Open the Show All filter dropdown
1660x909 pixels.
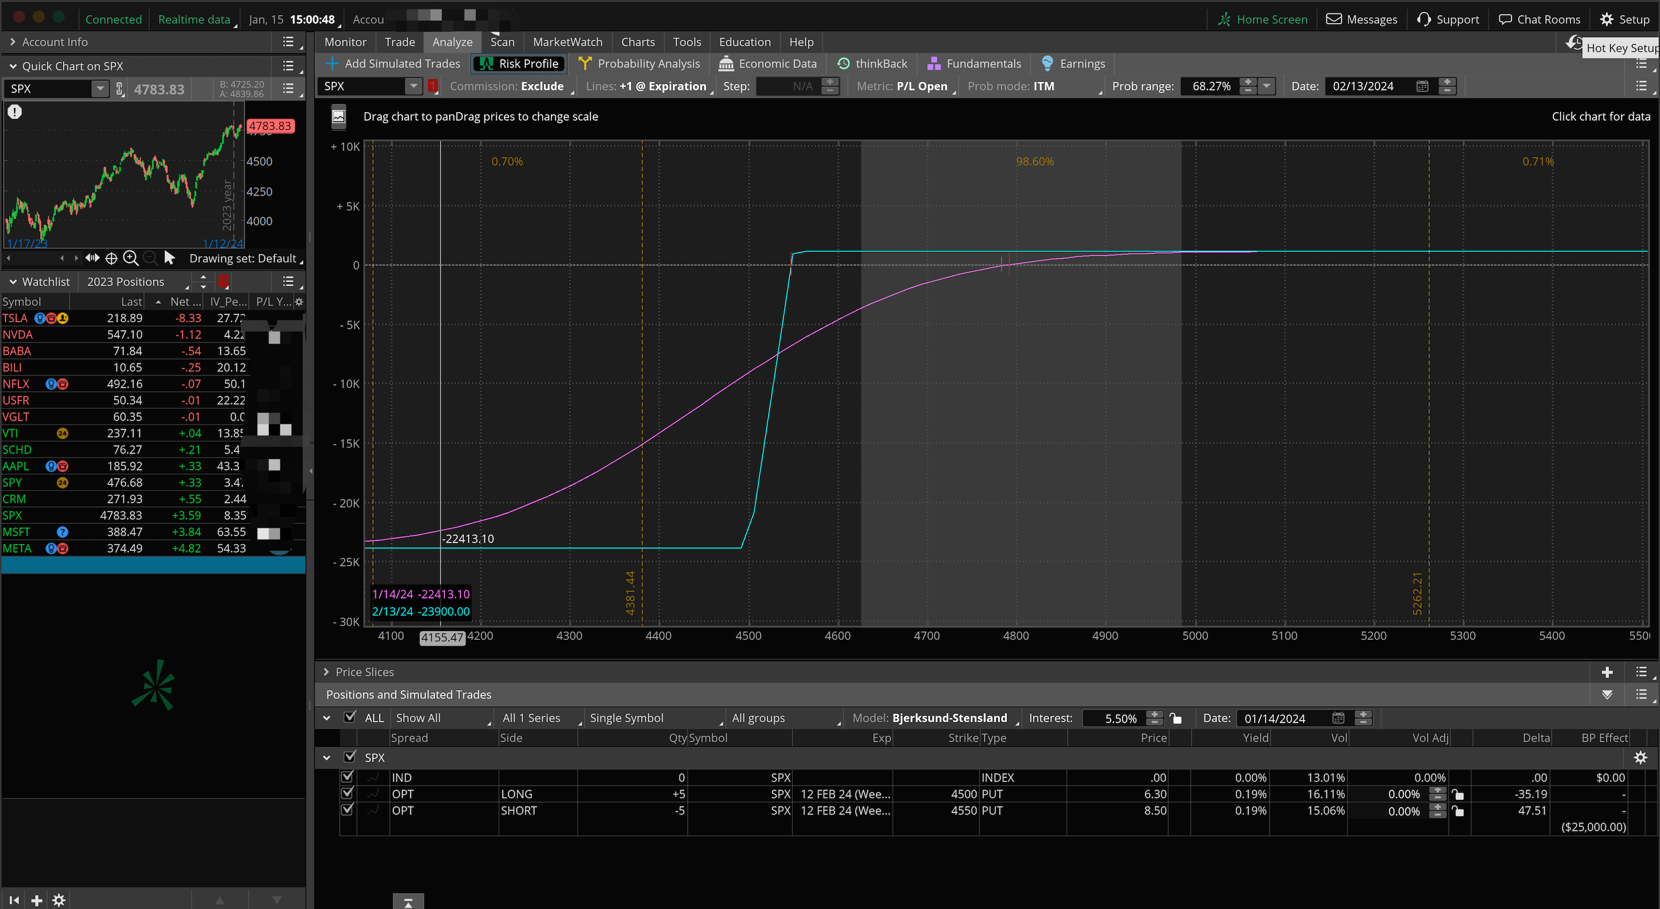pyautogui.click(x=443, y=718)
